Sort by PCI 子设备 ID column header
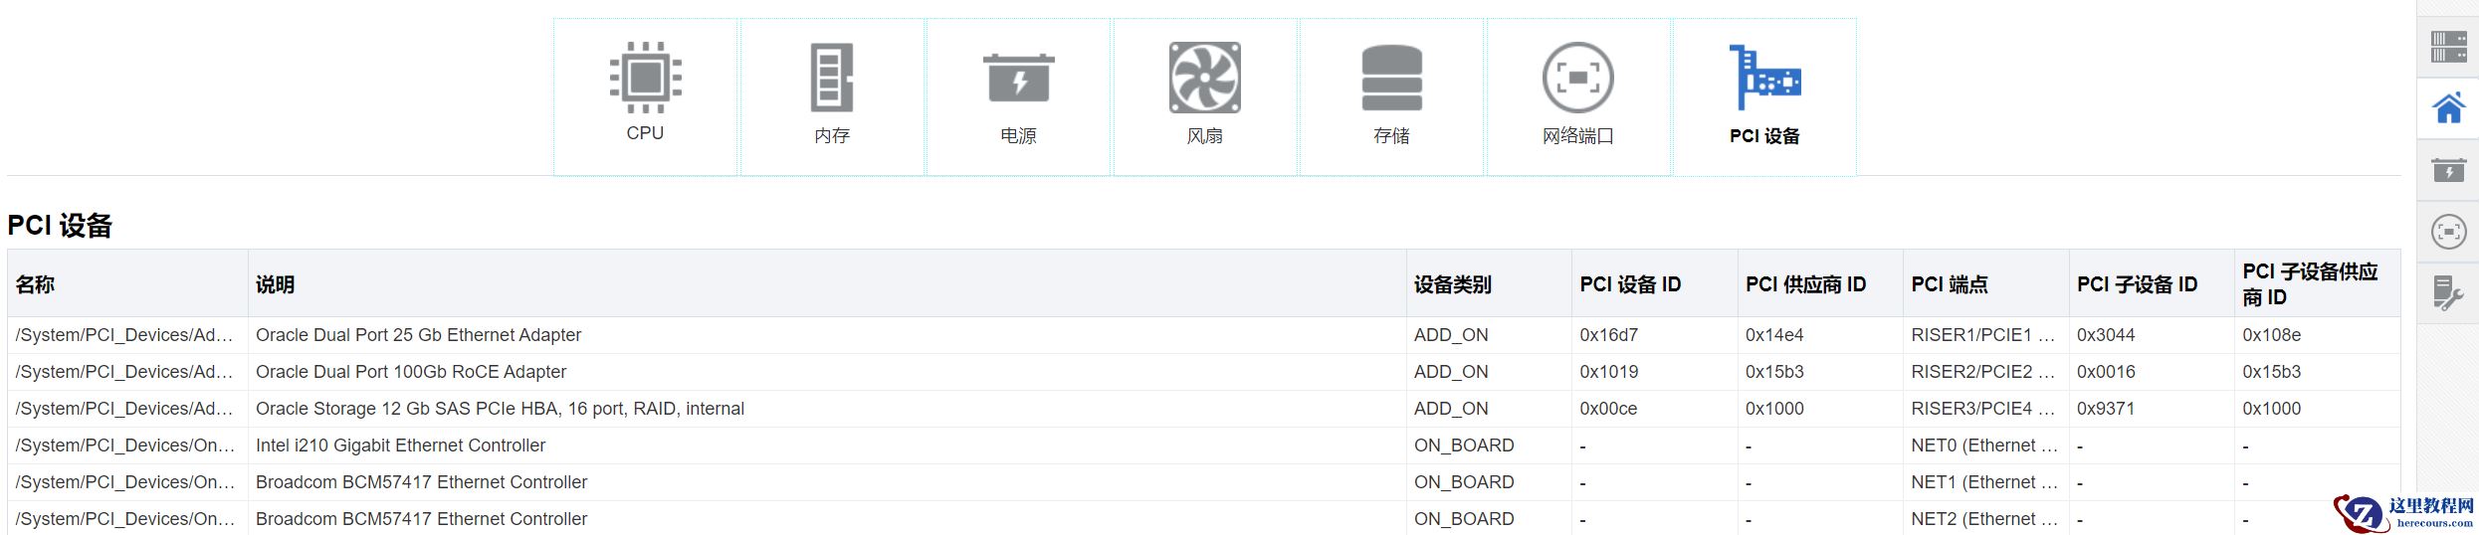2479x535 pixels. click(x=2152, y=284)
